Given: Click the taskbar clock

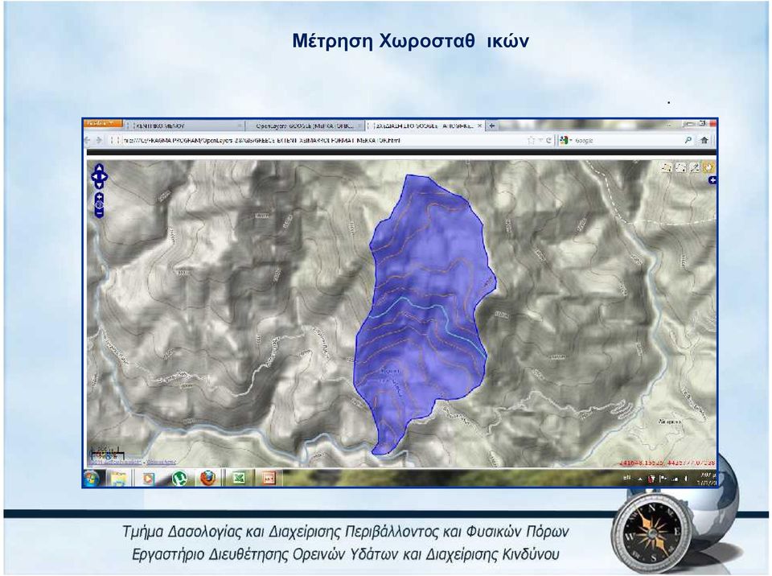Looking at the screenshot, I should [707, 478].
